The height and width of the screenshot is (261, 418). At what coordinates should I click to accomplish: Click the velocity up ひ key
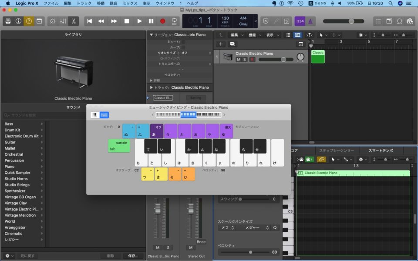[x=189, y=174]
